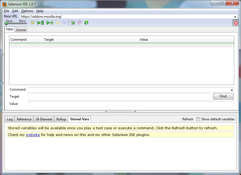Switch to the Table tab

tap(10, 29)
